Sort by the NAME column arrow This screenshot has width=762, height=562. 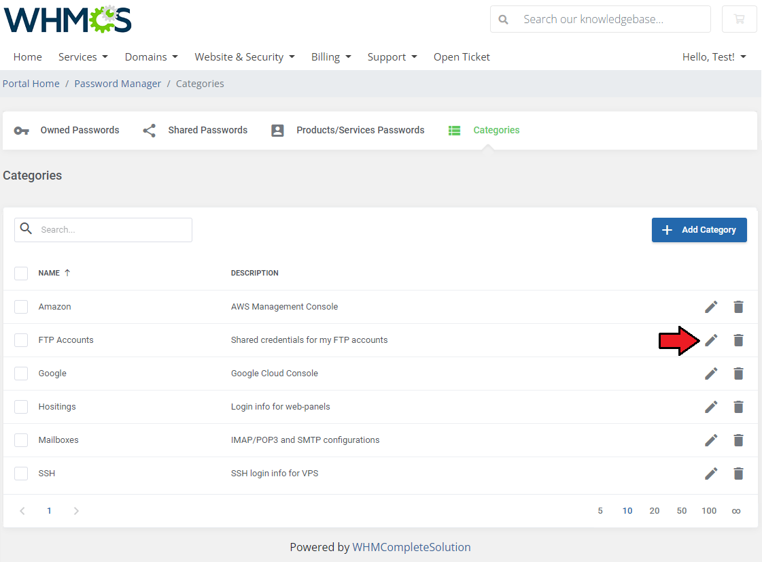click(x=67, y=273)
